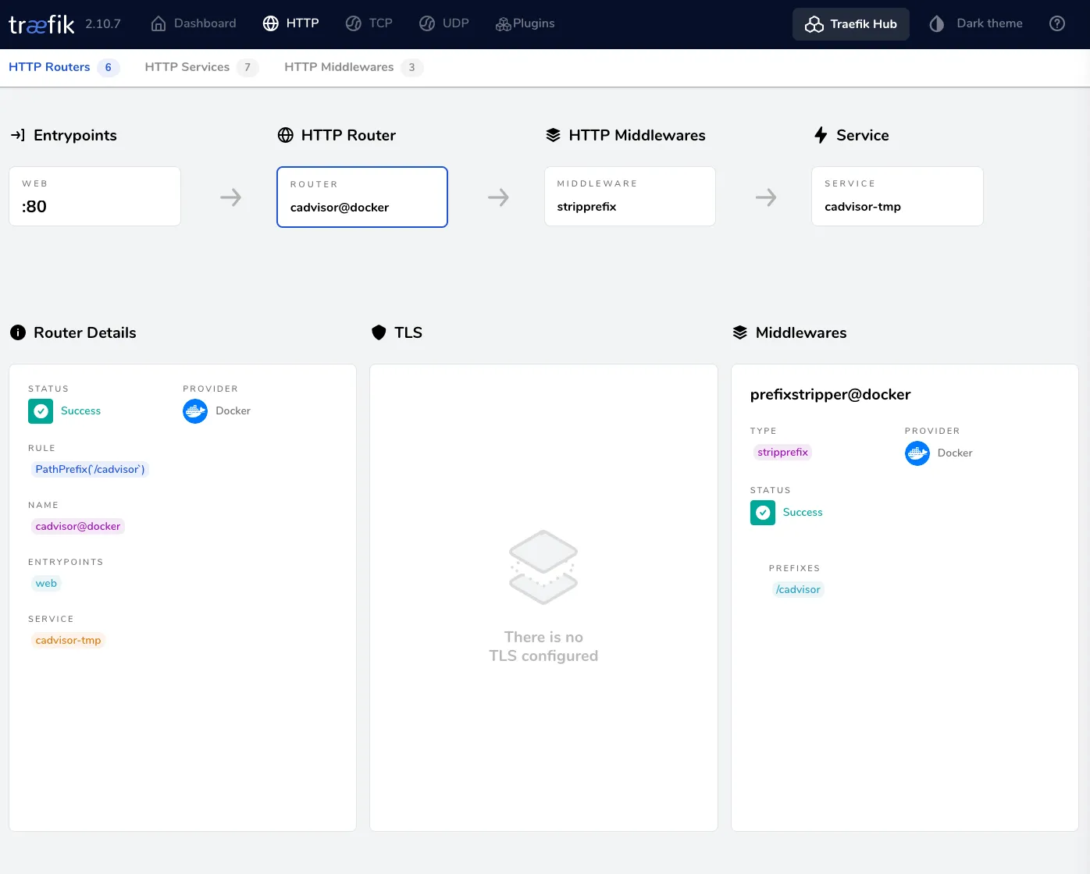Open the Dashboard via the home icon
Viewport: 1090px width, 874px height.
point(158,23)
